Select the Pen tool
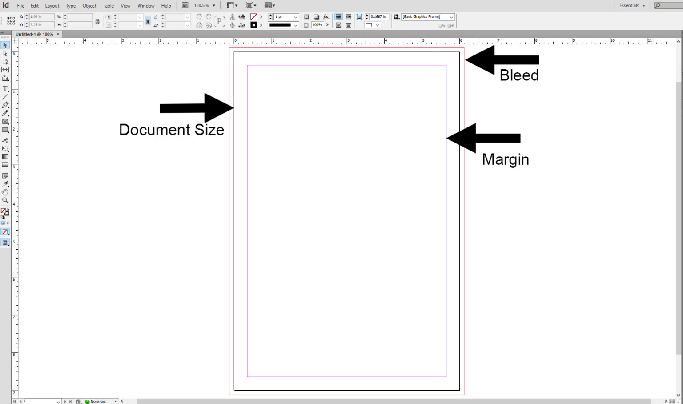 5,105
